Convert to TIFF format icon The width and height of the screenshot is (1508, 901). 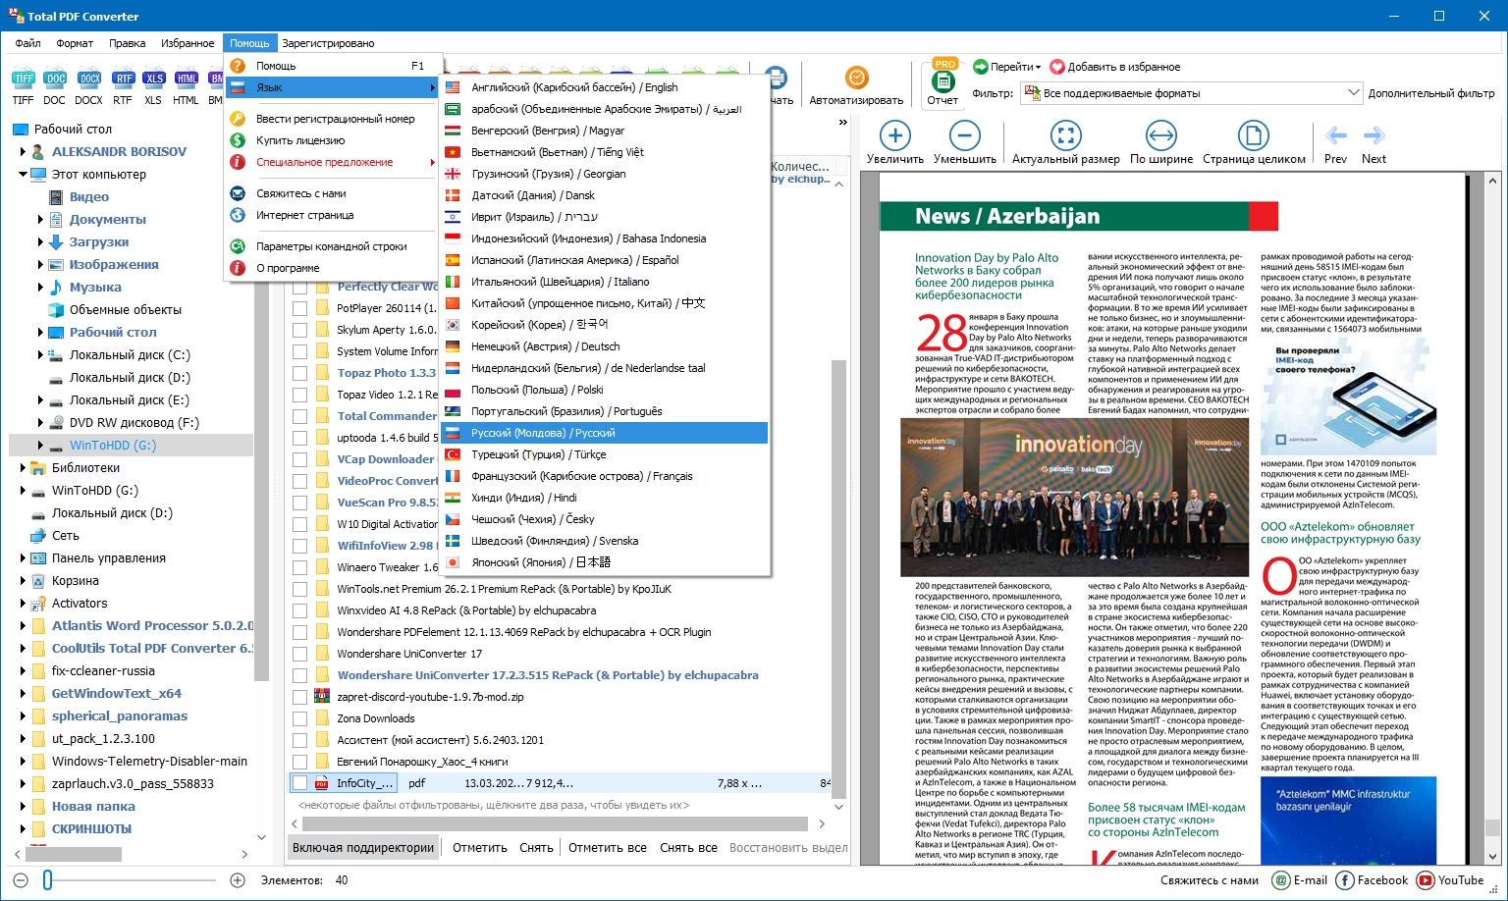click(x=24, y=79)
